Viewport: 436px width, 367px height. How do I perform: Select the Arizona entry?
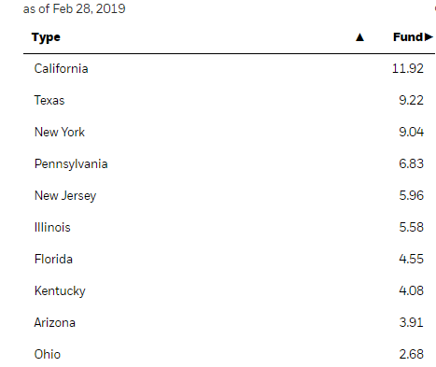pos(55,322)
